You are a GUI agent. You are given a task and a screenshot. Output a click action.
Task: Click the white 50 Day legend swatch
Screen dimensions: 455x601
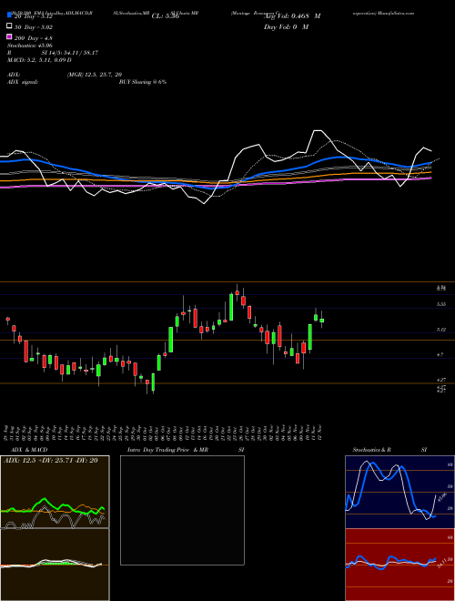point(9,26)
